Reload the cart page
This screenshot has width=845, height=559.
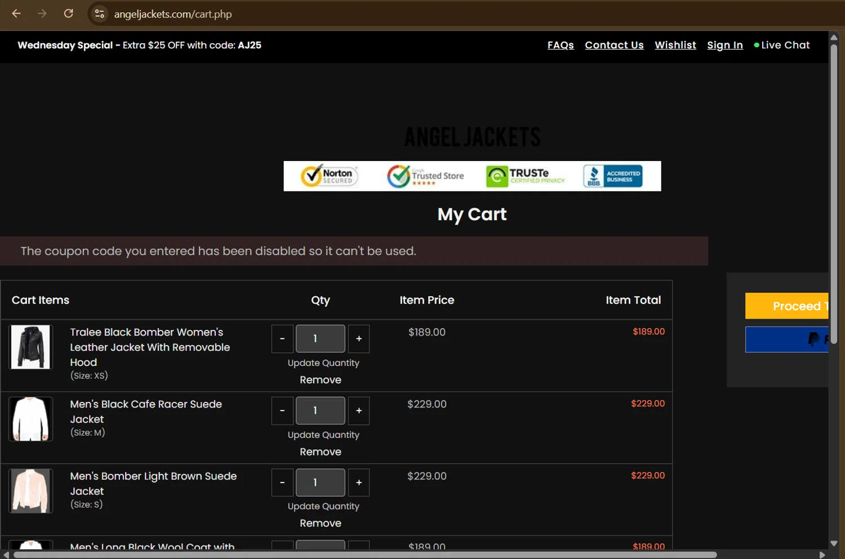tap(69, 14)
